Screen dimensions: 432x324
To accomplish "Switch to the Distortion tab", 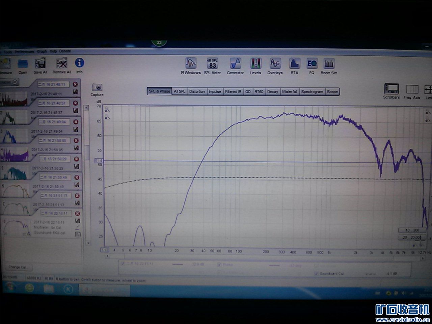I will point(197,91).
